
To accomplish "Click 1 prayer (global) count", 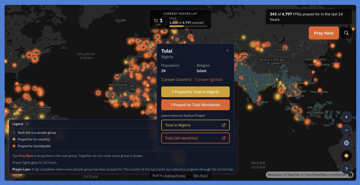I will coord(209,80).
